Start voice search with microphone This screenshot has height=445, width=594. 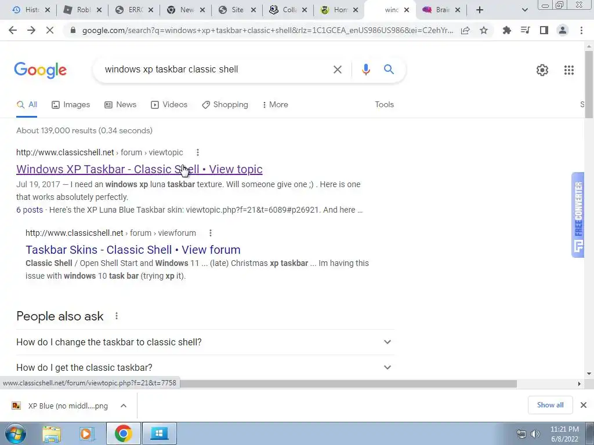tap(365, 70)
